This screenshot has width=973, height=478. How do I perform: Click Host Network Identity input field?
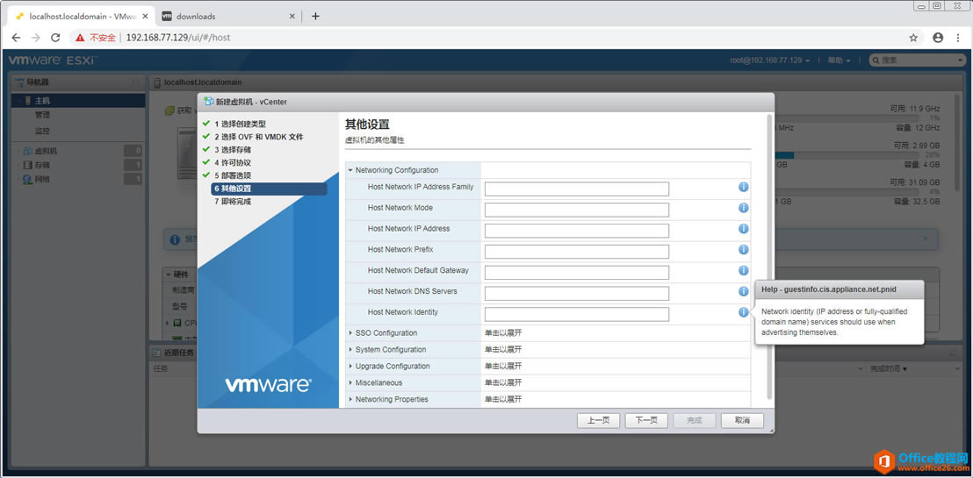(x=576, y=314)
